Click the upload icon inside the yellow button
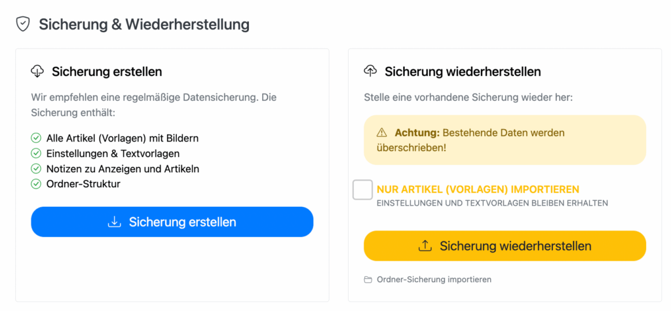The image size is (671, 311). tap(425, 246)
